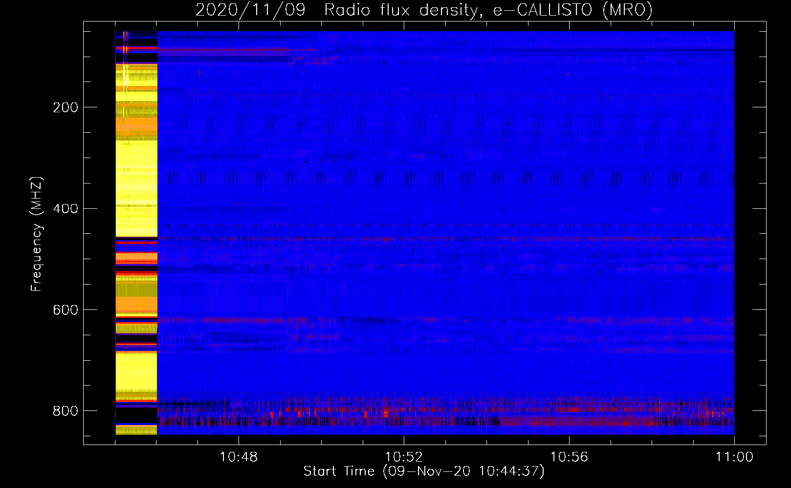This screenshot has width=791, height=488.
Task: Click the 10:48 time tick label
Action: tap(239, 457)
